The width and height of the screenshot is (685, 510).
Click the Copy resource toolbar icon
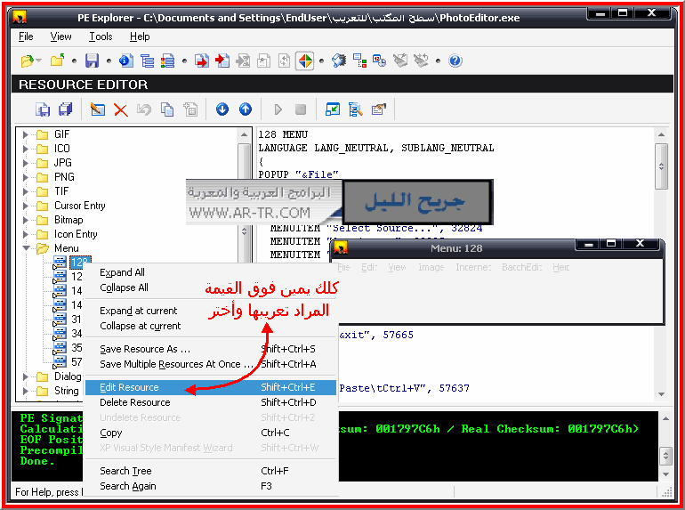coord(167,109)
